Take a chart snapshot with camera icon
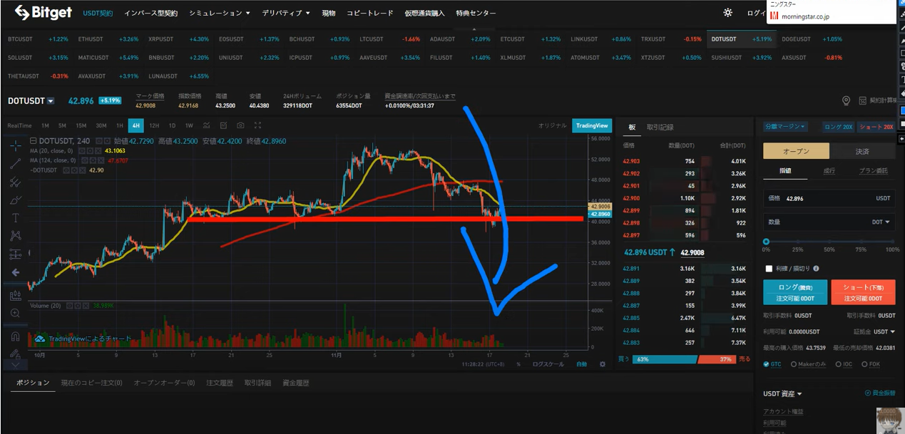905x434 pixels. coord(240,125)
